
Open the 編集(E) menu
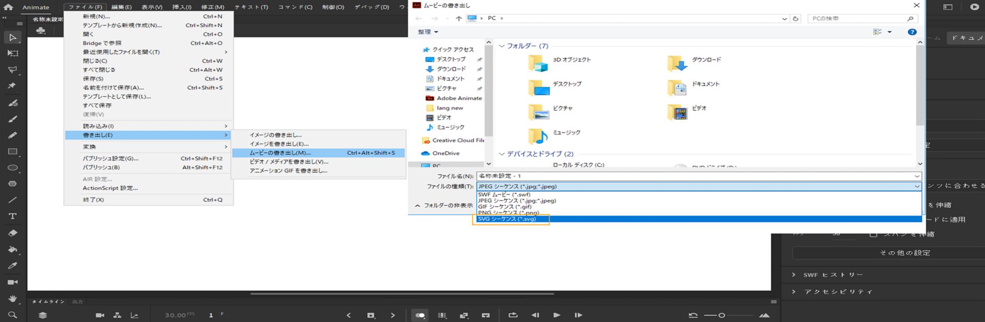tap(121, 7)
